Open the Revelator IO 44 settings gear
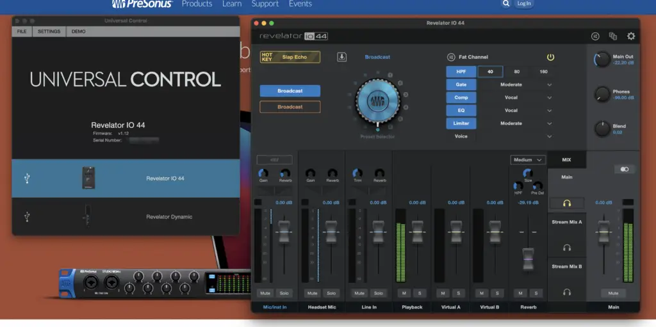This screenshot has height=327, width=656. coord(631,36)
